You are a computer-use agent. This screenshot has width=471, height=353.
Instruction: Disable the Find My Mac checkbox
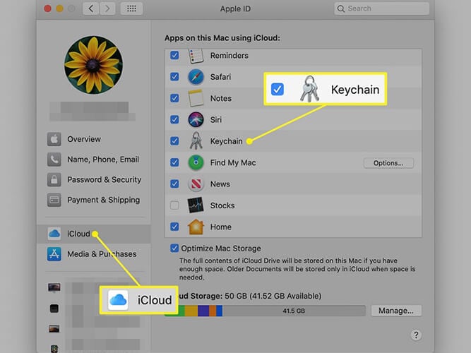[x=174, y=162]
